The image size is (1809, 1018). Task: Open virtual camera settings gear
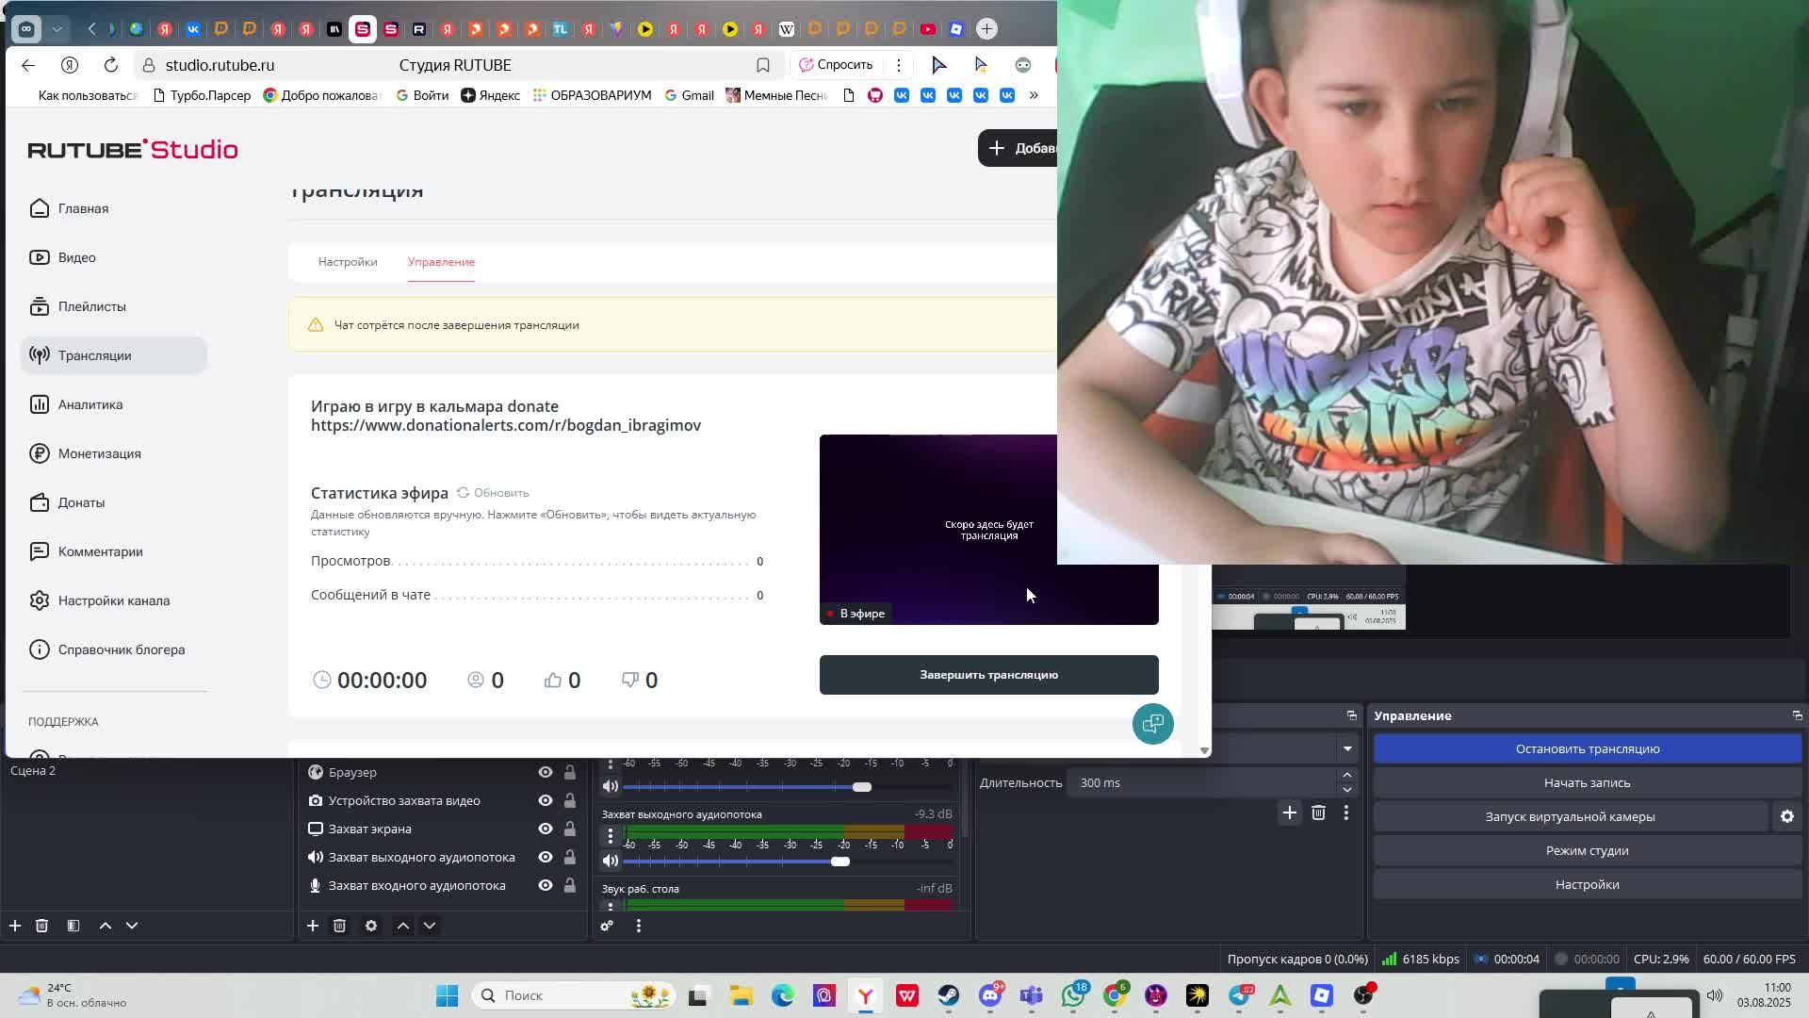1786,816
